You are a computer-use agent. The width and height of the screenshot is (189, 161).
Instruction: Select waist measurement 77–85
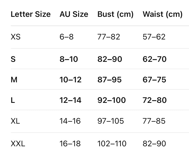click(x=154, y=121)
